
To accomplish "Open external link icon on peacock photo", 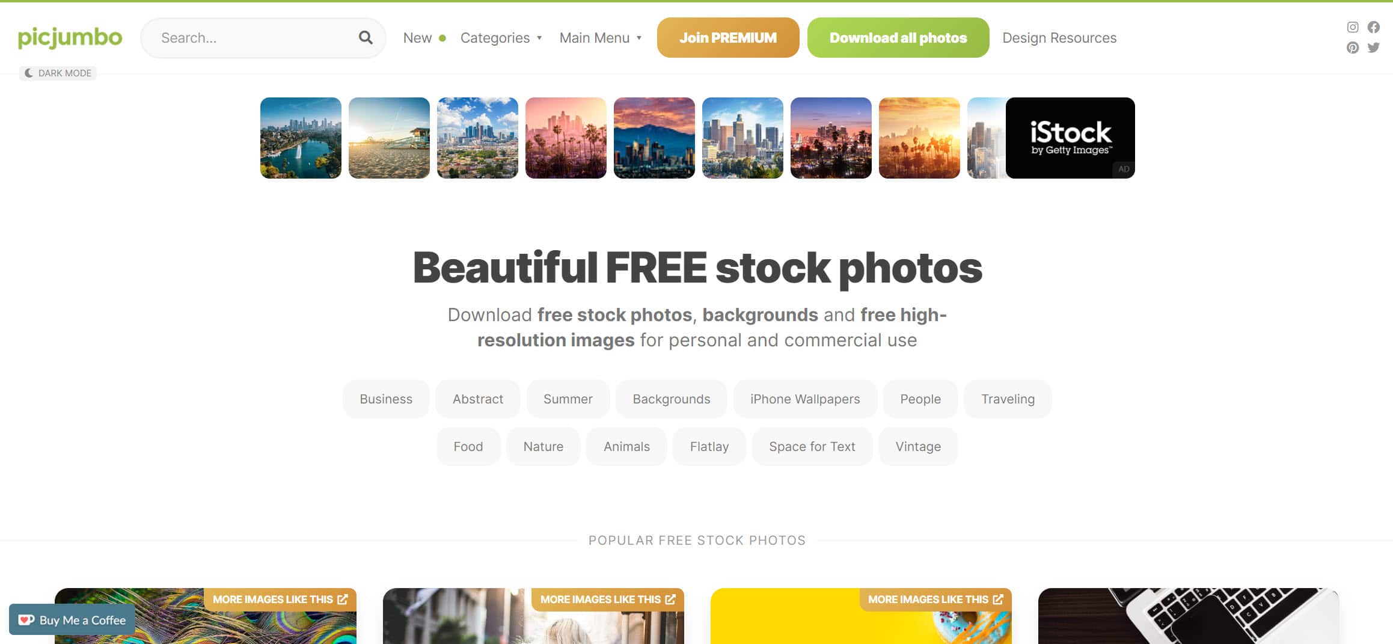I will click(343, 600).
